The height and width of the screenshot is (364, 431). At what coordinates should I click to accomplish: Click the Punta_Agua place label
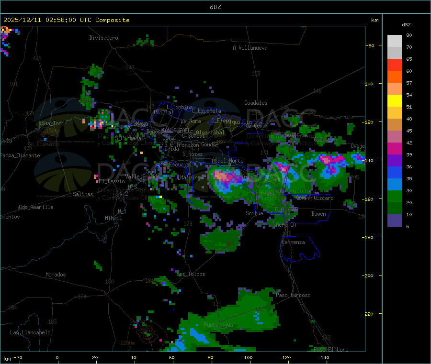[x=218, y=325]
